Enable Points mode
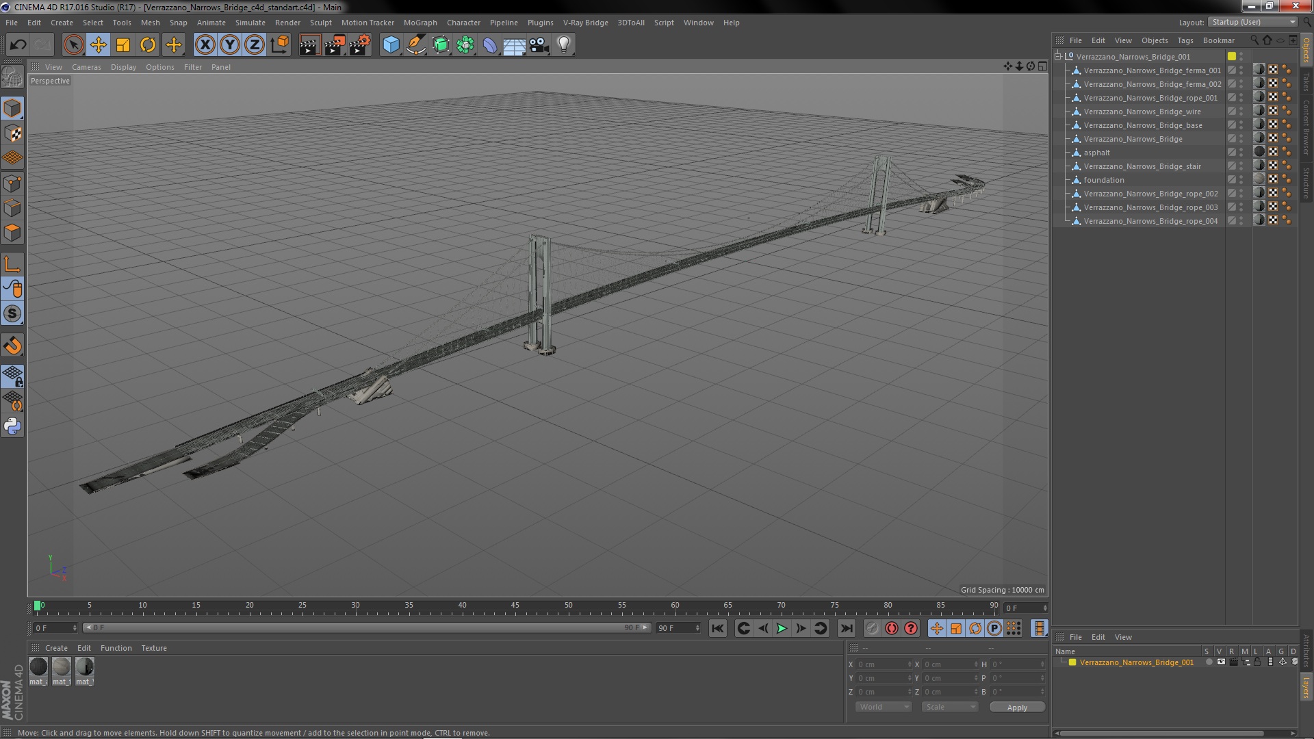 click(12, 183)
